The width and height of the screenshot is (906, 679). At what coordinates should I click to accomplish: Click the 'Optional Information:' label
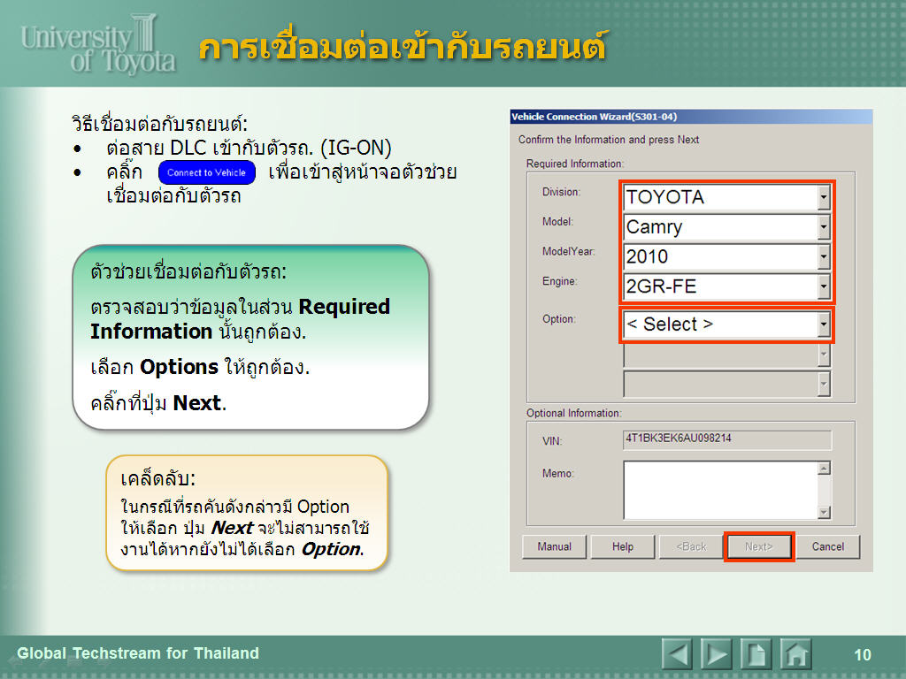573,414
